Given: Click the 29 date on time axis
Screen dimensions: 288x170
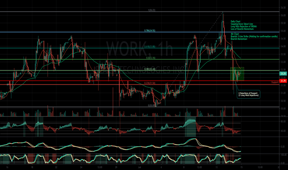Looking at the screenshot, I should 116,167.
